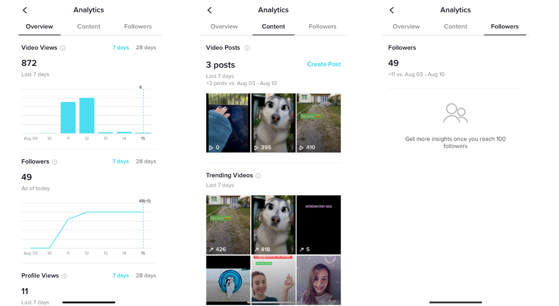559x306 pixels.
Task: Open the Video Views info icon
Action: (x=63, y=48)
